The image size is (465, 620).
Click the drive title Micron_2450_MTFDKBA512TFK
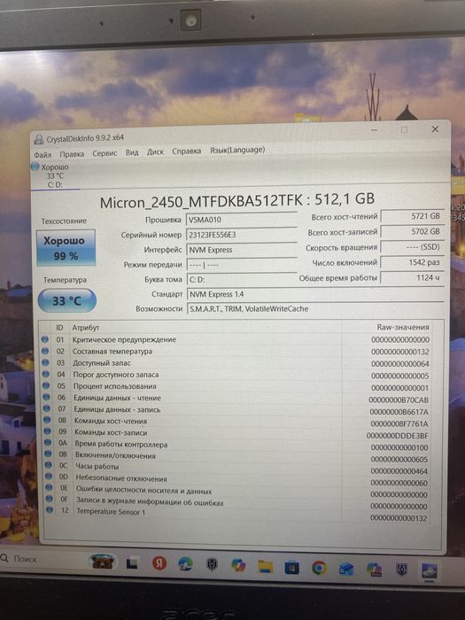(202, 202)
